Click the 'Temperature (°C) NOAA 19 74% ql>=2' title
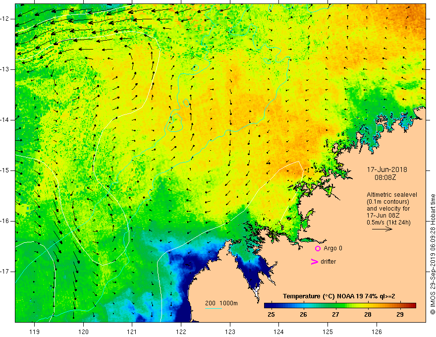436x337 pixels. [x=339, y=296]
